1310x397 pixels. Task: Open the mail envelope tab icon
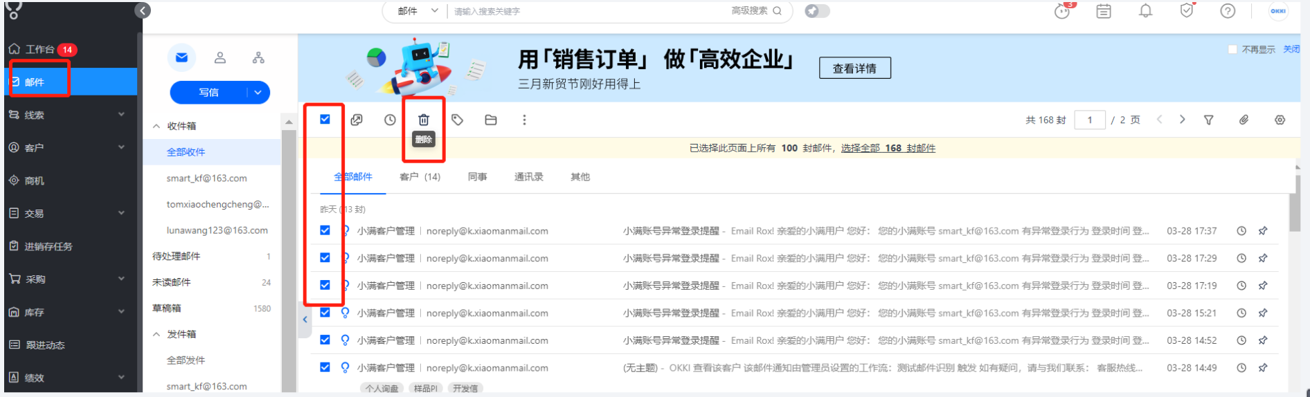(x=181, y=57)
